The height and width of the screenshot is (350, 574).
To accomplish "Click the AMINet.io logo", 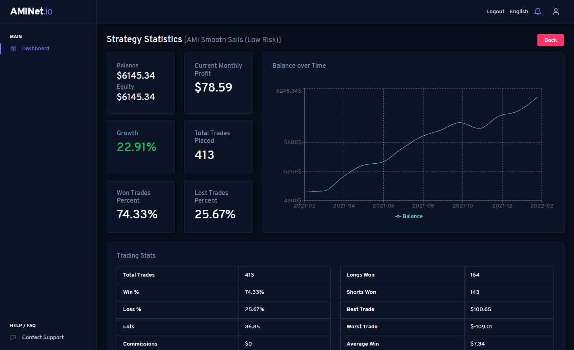I will pyautogui.click(x=31, y=11).
